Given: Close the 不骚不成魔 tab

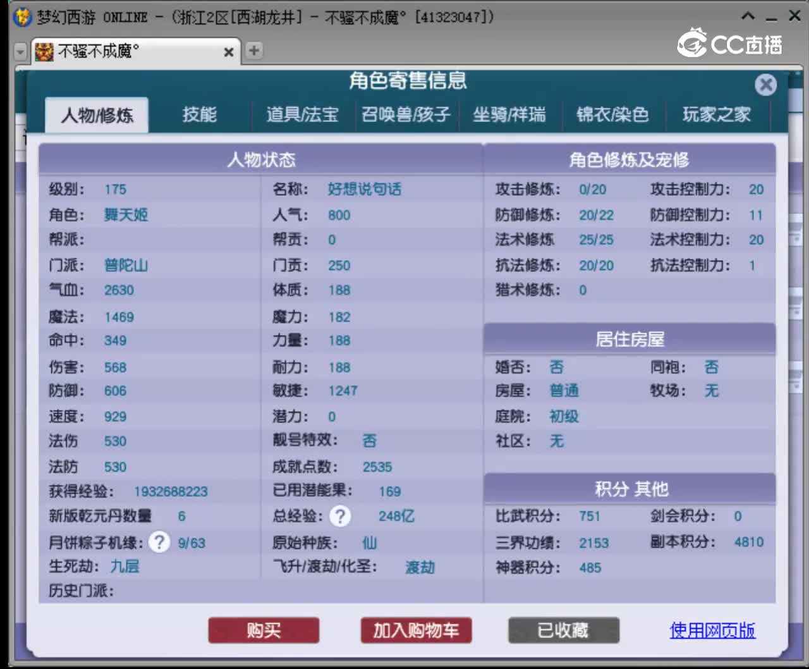Looking at the screenshot, I should [229, 52].
